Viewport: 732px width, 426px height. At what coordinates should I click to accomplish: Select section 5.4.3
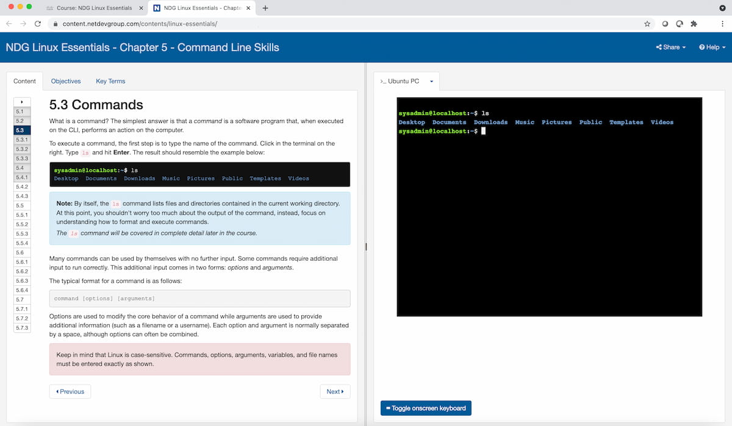click(x=21, y=196)
